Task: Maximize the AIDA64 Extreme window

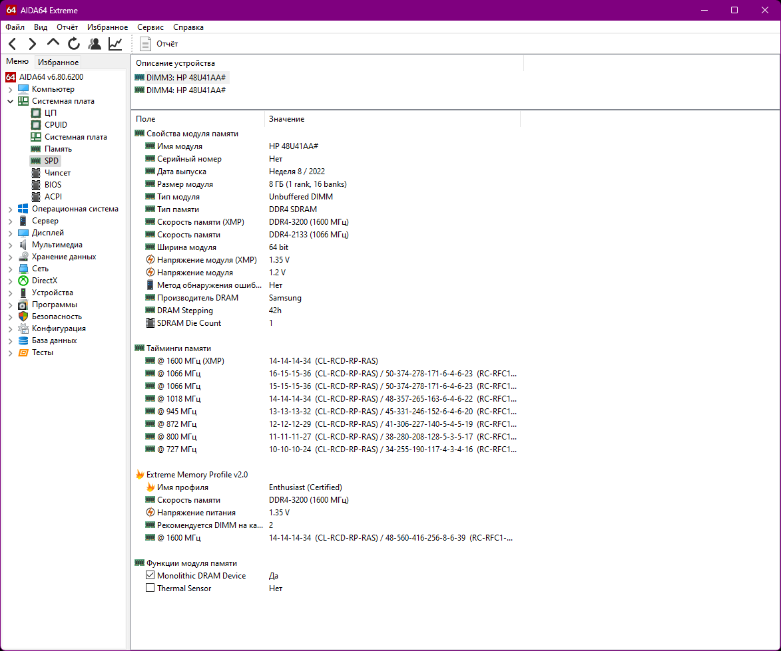Action: pos(734,10)
